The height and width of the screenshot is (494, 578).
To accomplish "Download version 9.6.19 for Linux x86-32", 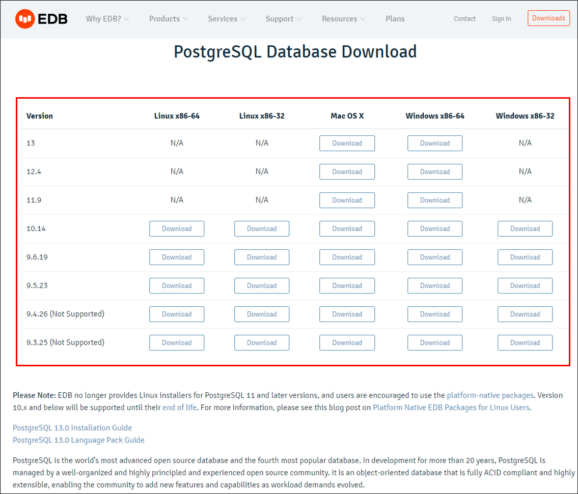I will tap(262, 257).
